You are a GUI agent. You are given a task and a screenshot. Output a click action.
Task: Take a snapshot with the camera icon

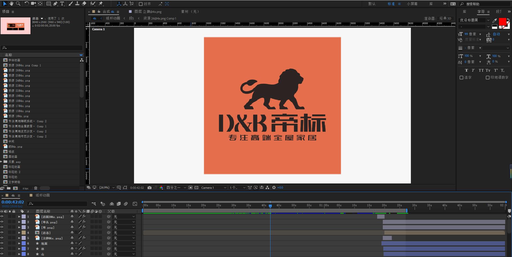coord(150,188)
